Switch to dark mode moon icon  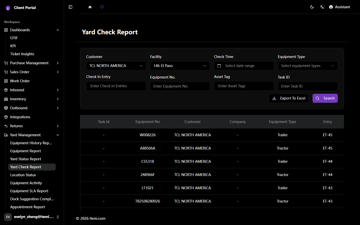point(312,7)
